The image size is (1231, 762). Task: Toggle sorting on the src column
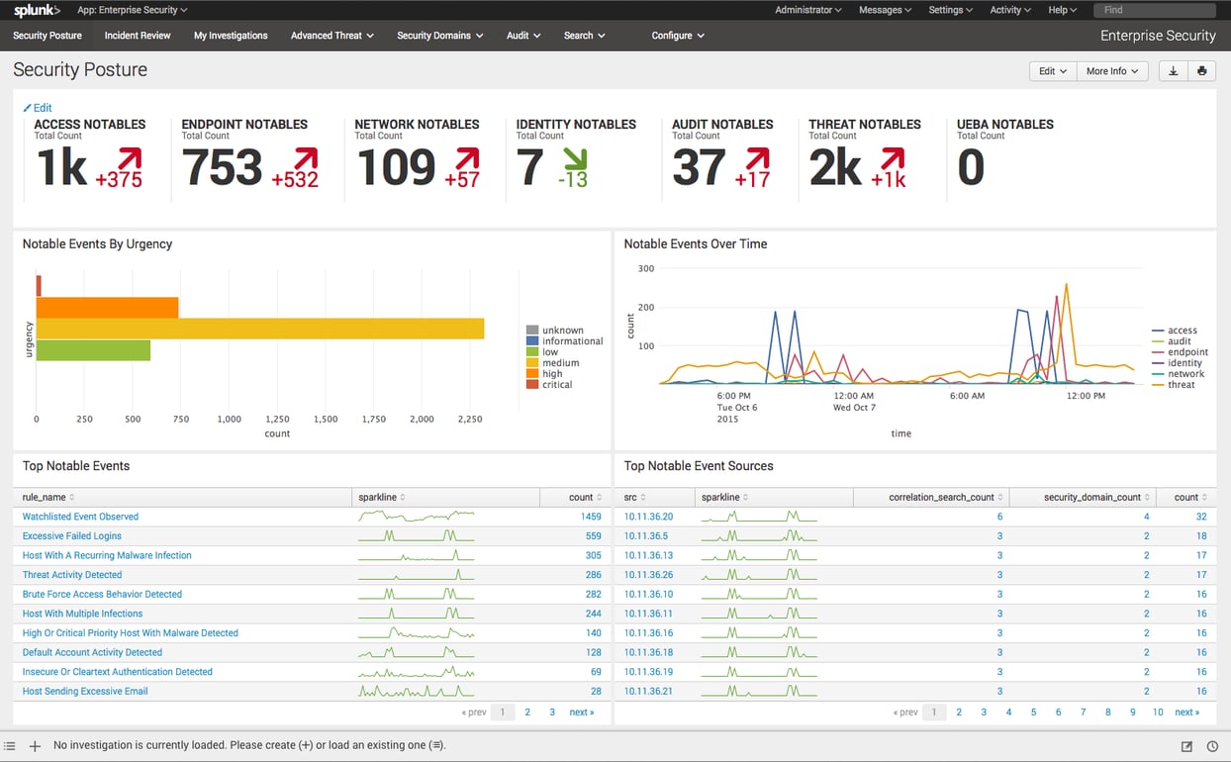click(x=641, y=496)
